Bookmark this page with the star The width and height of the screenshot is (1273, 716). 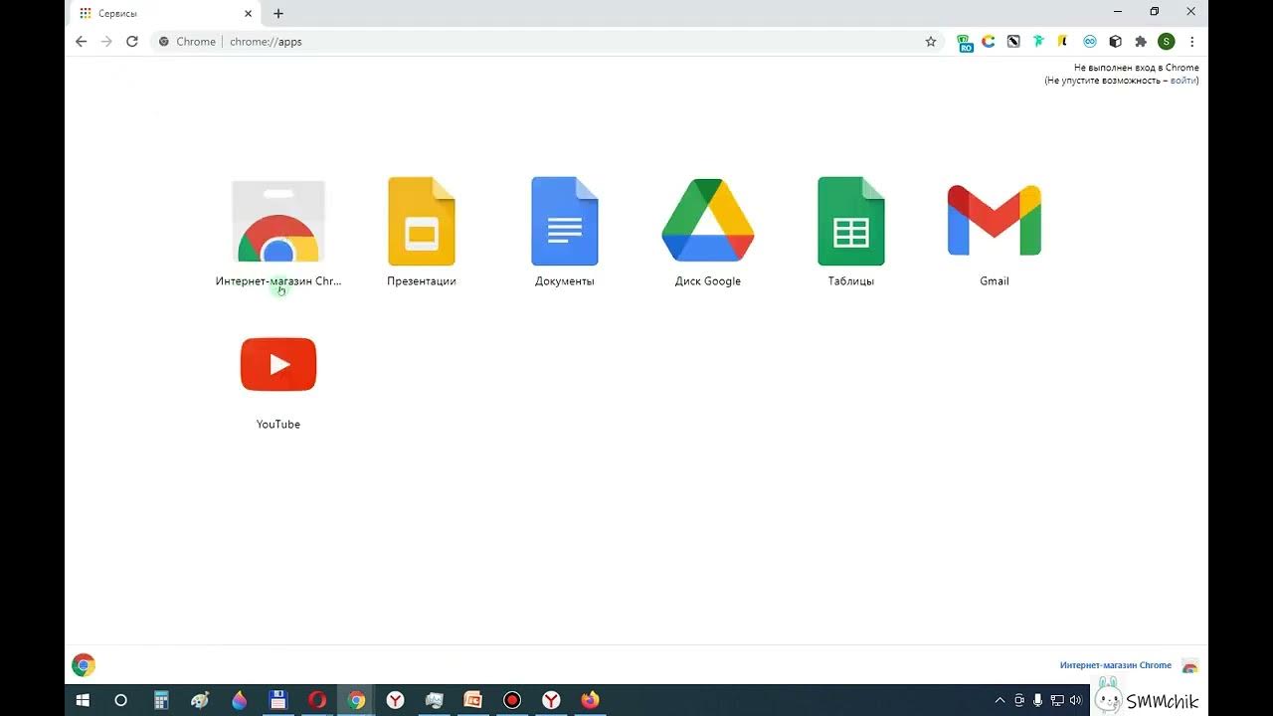pyautogui.click(x=931, y=42)
